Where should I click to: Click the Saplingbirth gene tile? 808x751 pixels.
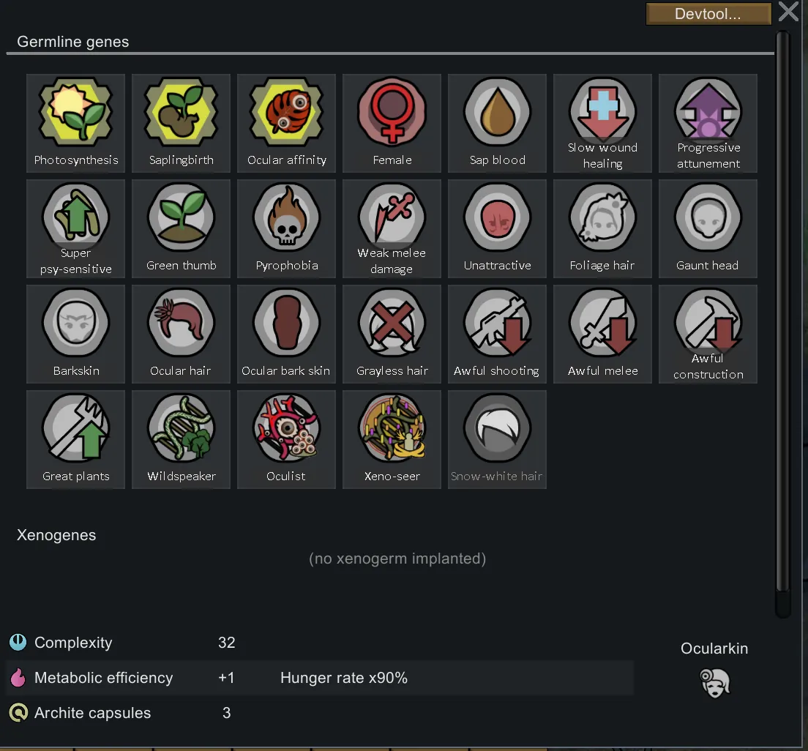click(181, 123)
